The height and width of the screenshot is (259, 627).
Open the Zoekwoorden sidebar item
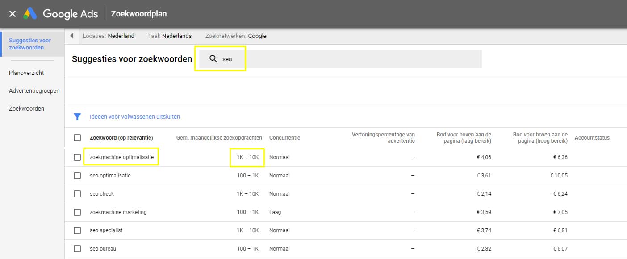[x=26, y=108]
